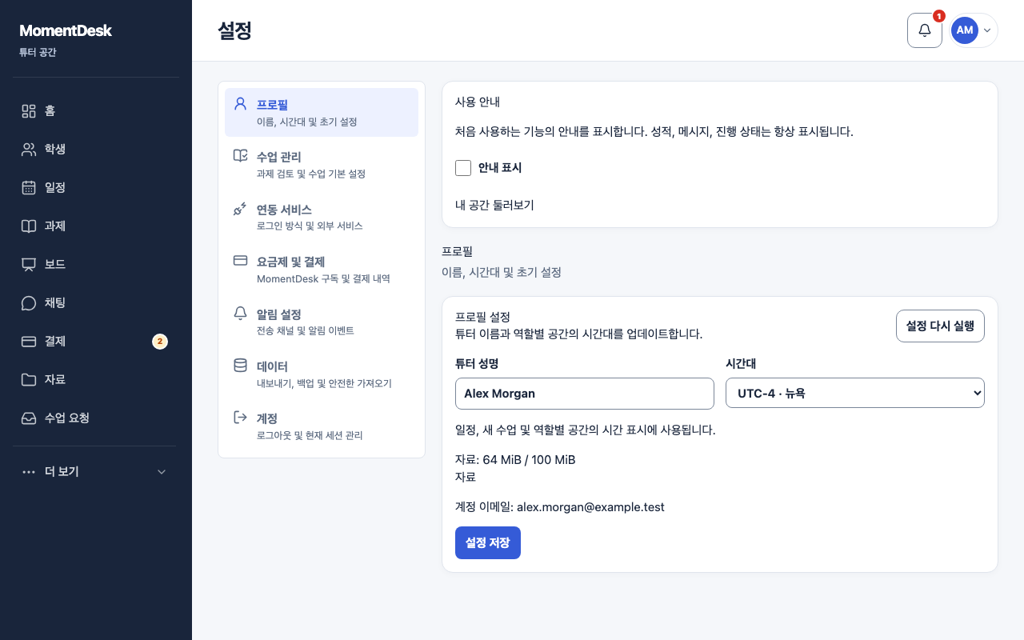
Task: Click the person icon in 프로필 tab
Action: (x=240, y=104)
